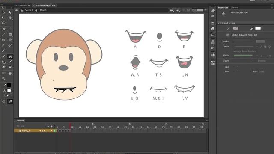
Task: Select the Line tool
Action: 3,34
